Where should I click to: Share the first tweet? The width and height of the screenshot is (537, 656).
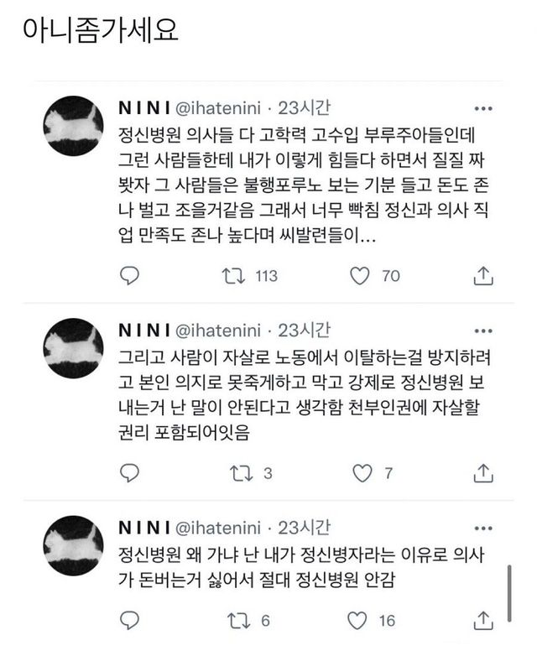pos(483,276)
